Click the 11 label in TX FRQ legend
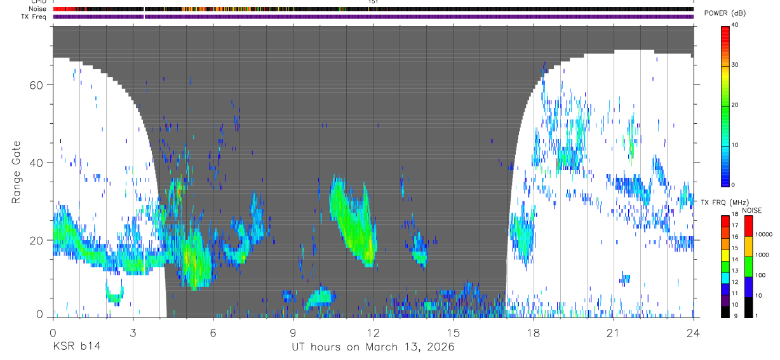The height and width of the screenshot is (360, 780). 735,293
